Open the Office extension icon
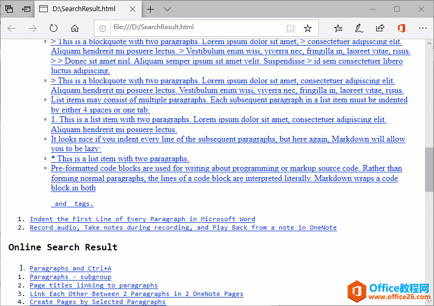Image resolution: width=434 pixels, height=306 pixels. point(401,28)
